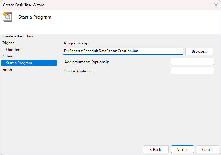The height and width of the screenshot is (155, 221).
Task: Click the Add arguments (optional): label
Action: click(87, 62)
